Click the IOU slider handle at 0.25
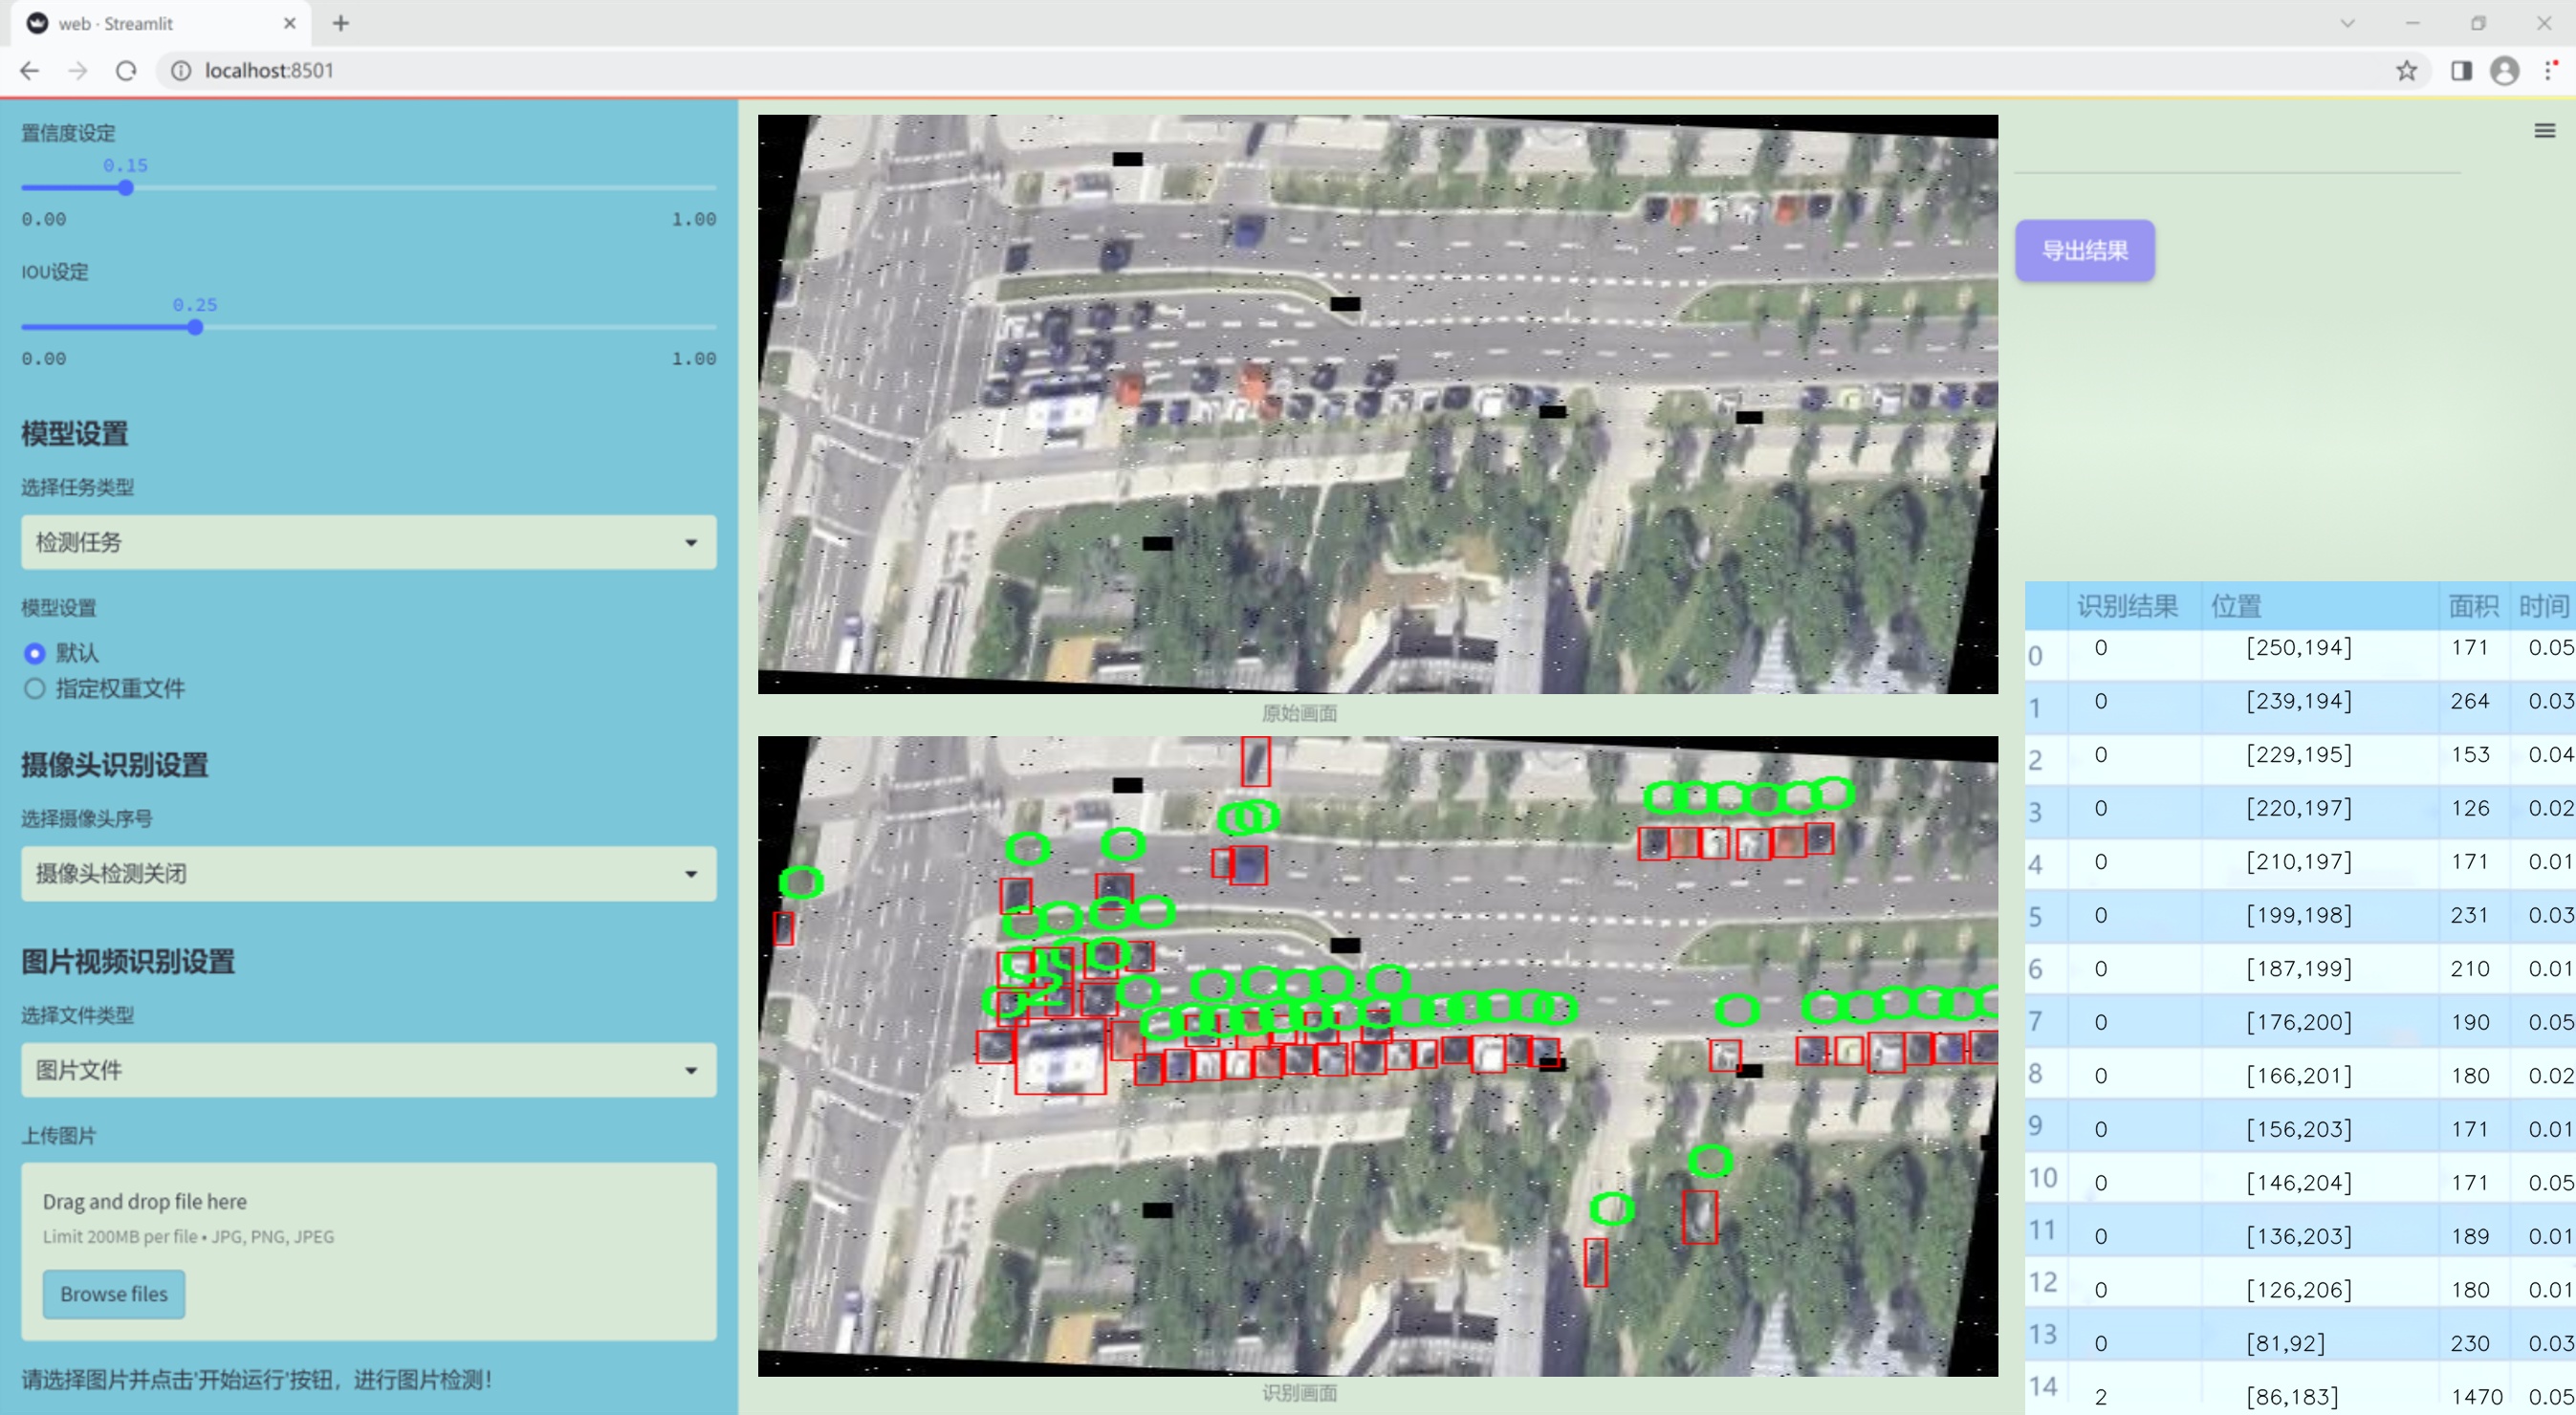 [x=196, y=327]
